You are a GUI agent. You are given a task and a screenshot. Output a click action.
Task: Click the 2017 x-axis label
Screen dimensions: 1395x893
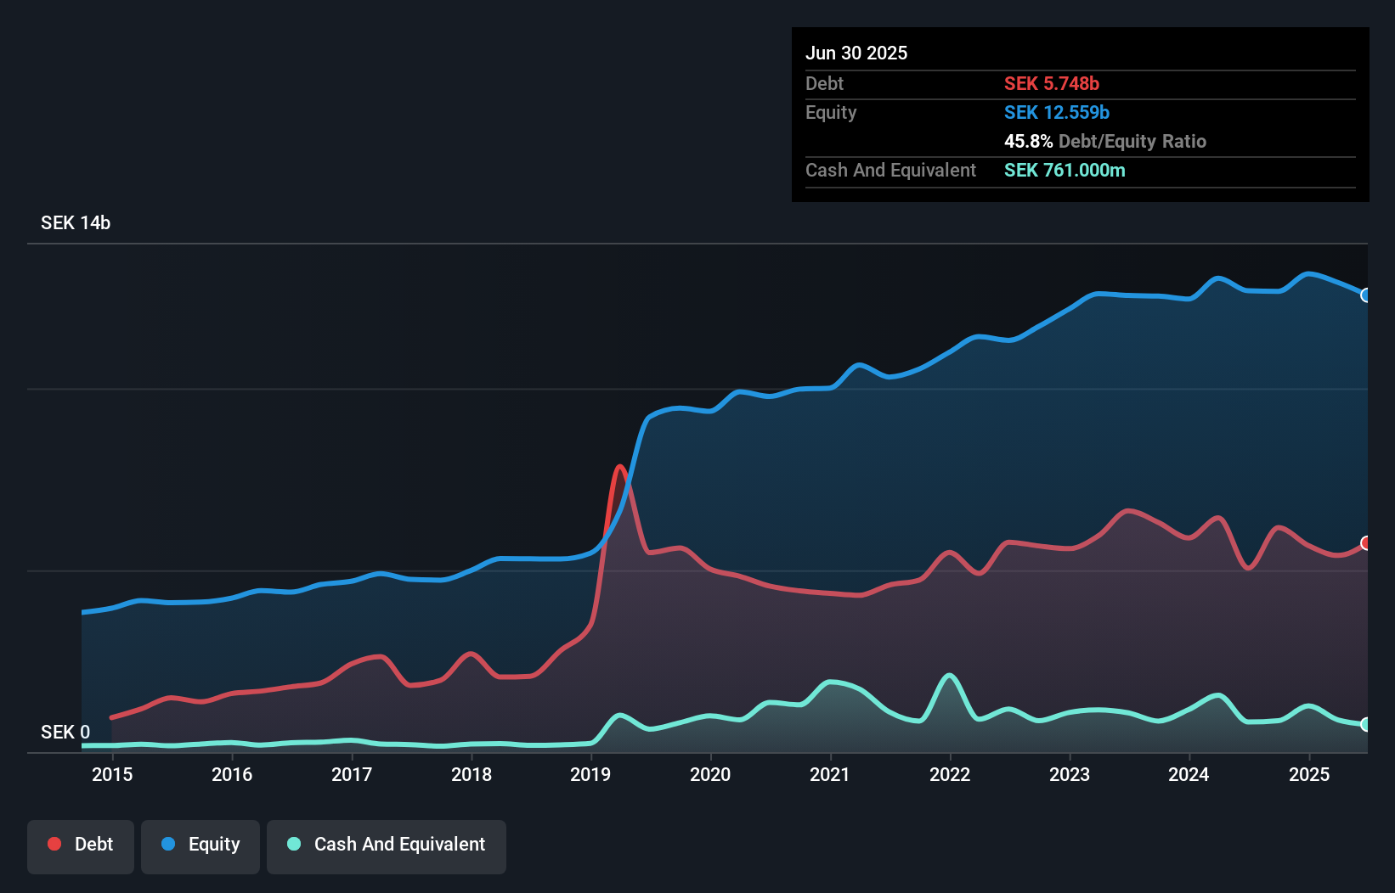coord(352,774)
